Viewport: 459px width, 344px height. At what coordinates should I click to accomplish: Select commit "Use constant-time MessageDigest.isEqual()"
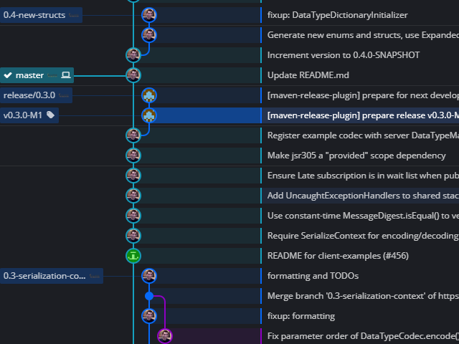tap(359, 216)
